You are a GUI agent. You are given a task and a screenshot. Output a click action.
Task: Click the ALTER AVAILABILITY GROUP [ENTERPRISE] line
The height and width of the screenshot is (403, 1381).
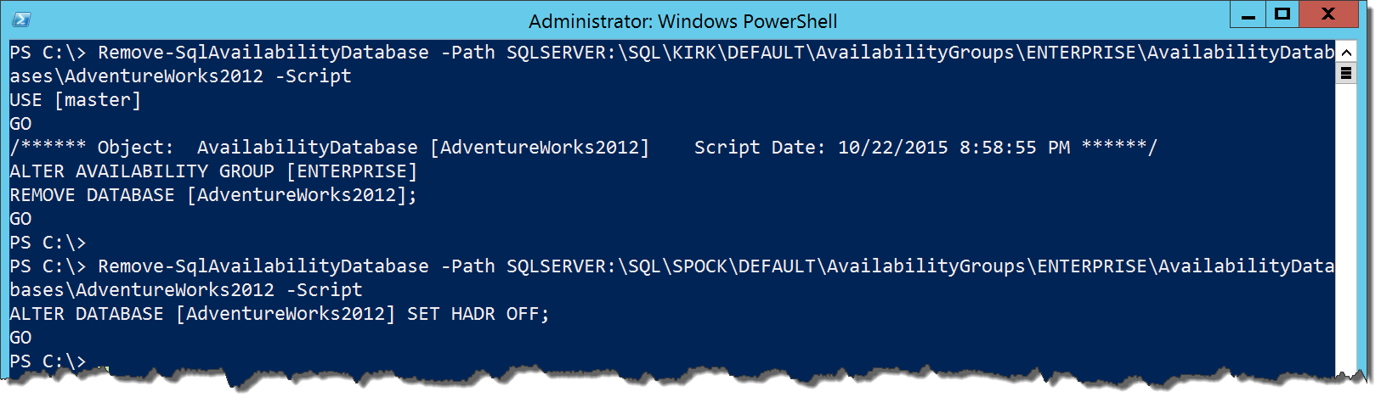[213, 171]
